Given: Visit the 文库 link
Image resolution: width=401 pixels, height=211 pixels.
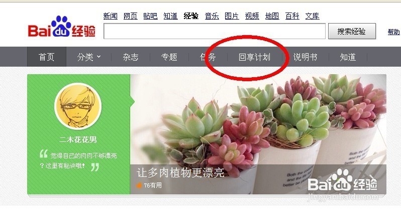Looking at the screenshot, I should (x=312, y=16).
